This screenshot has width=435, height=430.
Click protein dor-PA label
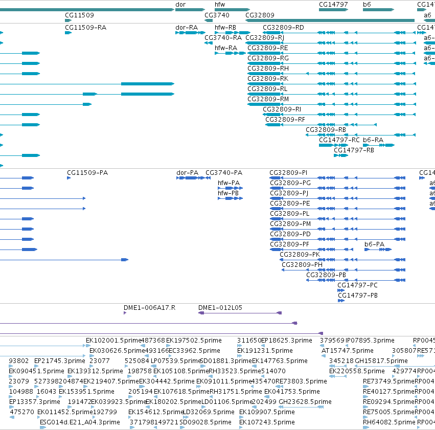[188, 173]
